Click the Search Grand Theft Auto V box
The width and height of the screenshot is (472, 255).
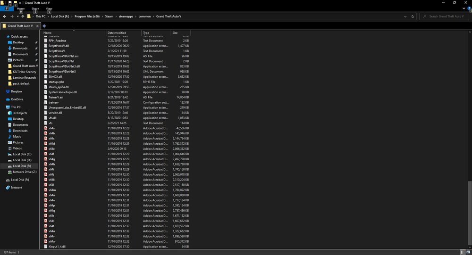tap(444, 16)
